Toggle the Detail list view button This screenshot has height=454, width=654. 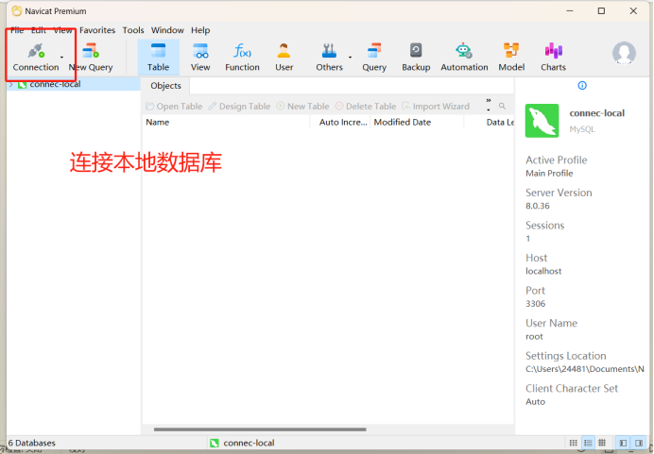click(588, 443)
